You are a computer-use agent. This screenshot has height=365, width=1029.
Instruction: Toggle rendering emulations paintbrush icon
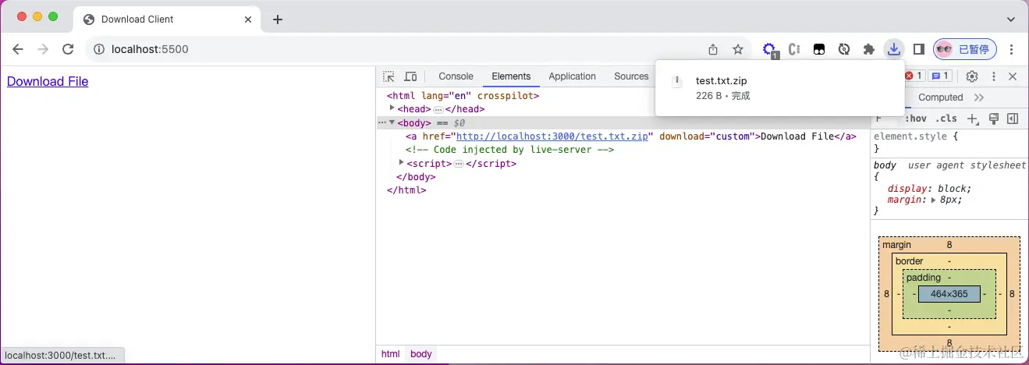[994, 119]
